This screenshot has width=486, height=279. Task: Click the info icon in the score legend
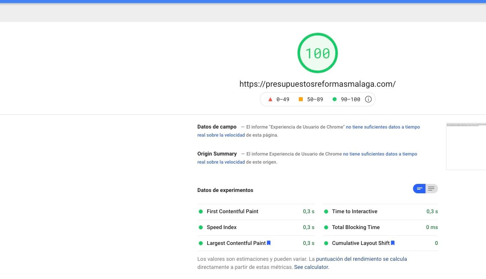tap(368, 99)
